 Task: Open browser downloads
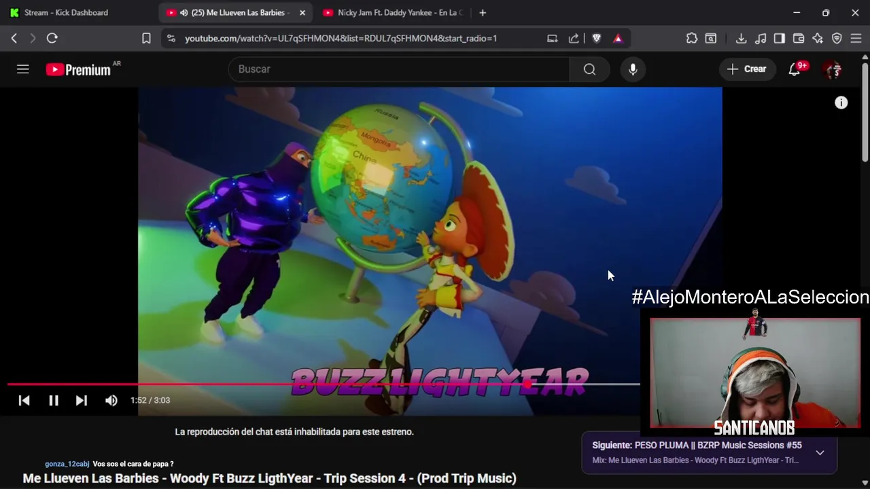tap(742, 39)
